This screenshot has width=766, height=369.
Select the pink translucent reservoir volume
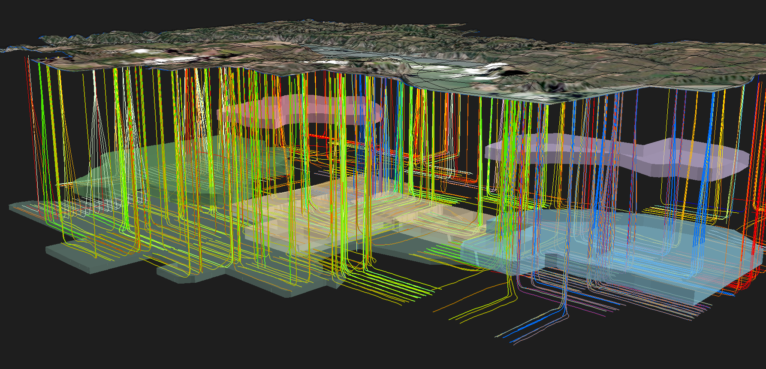click(300, 111)
